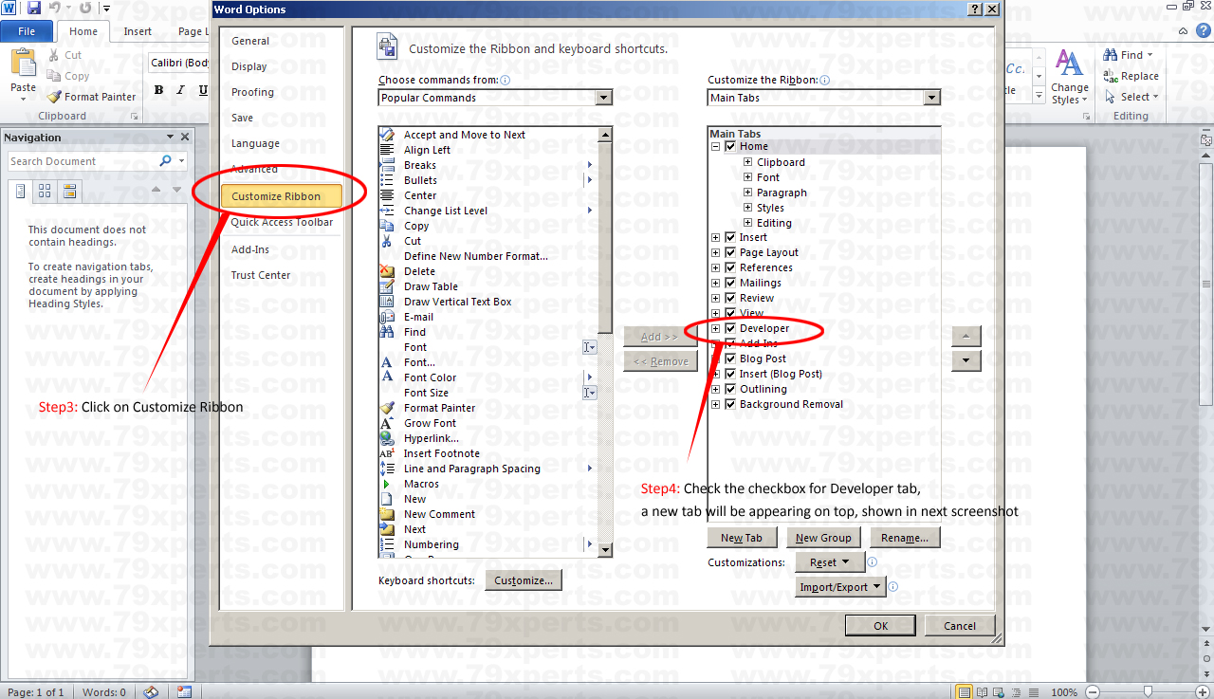Click the Redo icon in Quick Access Toolbar
Screen dimensions: 1214x699
pos(85,8)
